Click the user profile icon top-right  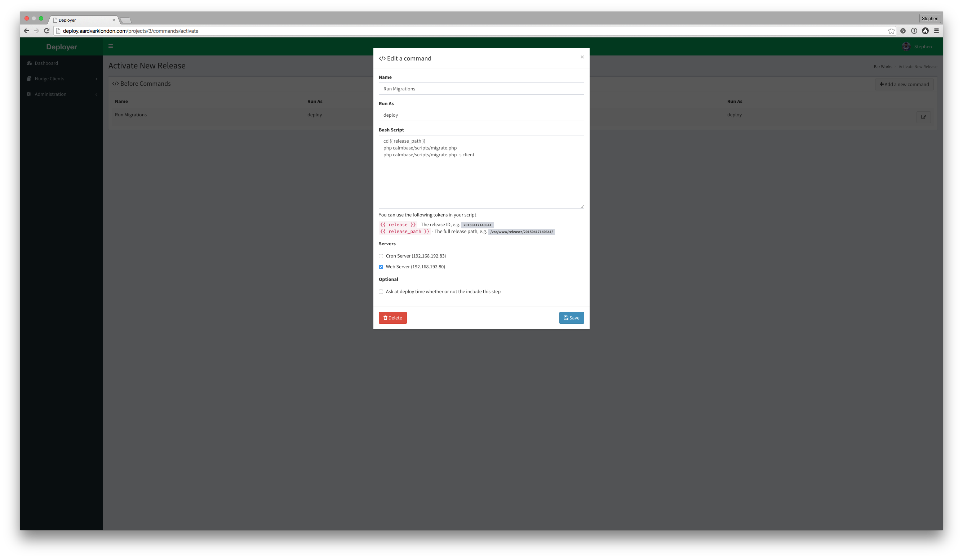tap(907, 46)
